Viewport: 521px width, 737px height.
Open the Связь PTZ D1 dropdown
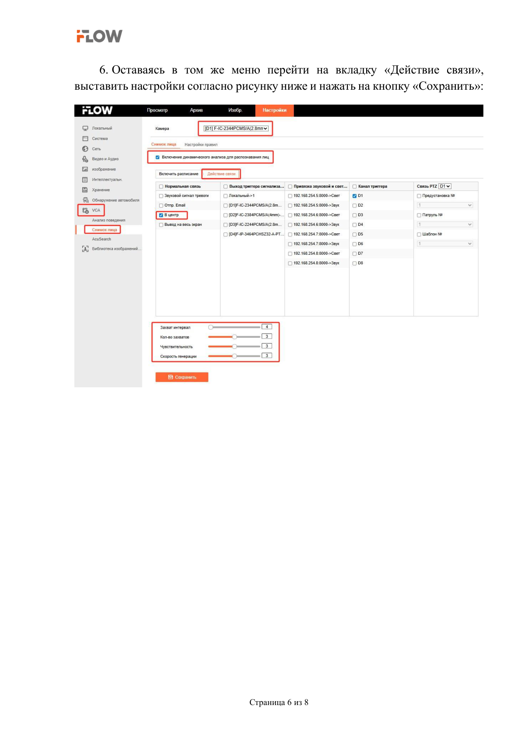[x=445, y=186]
